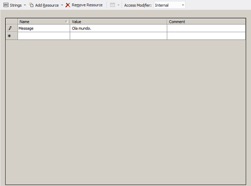Click the grid view toolbar icon
The height and width of the screenshot is (186, 251).
113,5
